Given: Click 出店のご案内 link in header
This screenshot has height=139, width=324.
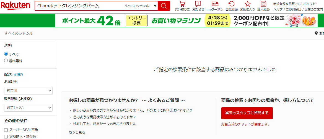Looking at the screenshot, I should [x=314, y=9].
